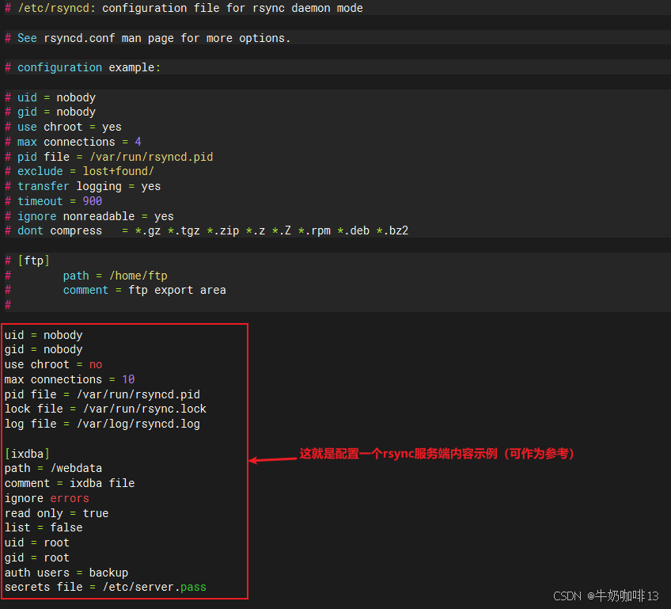671x609 pixels.
Task: Click the commented '# gid = nobody' line
Action: click(x=50, y=112)
